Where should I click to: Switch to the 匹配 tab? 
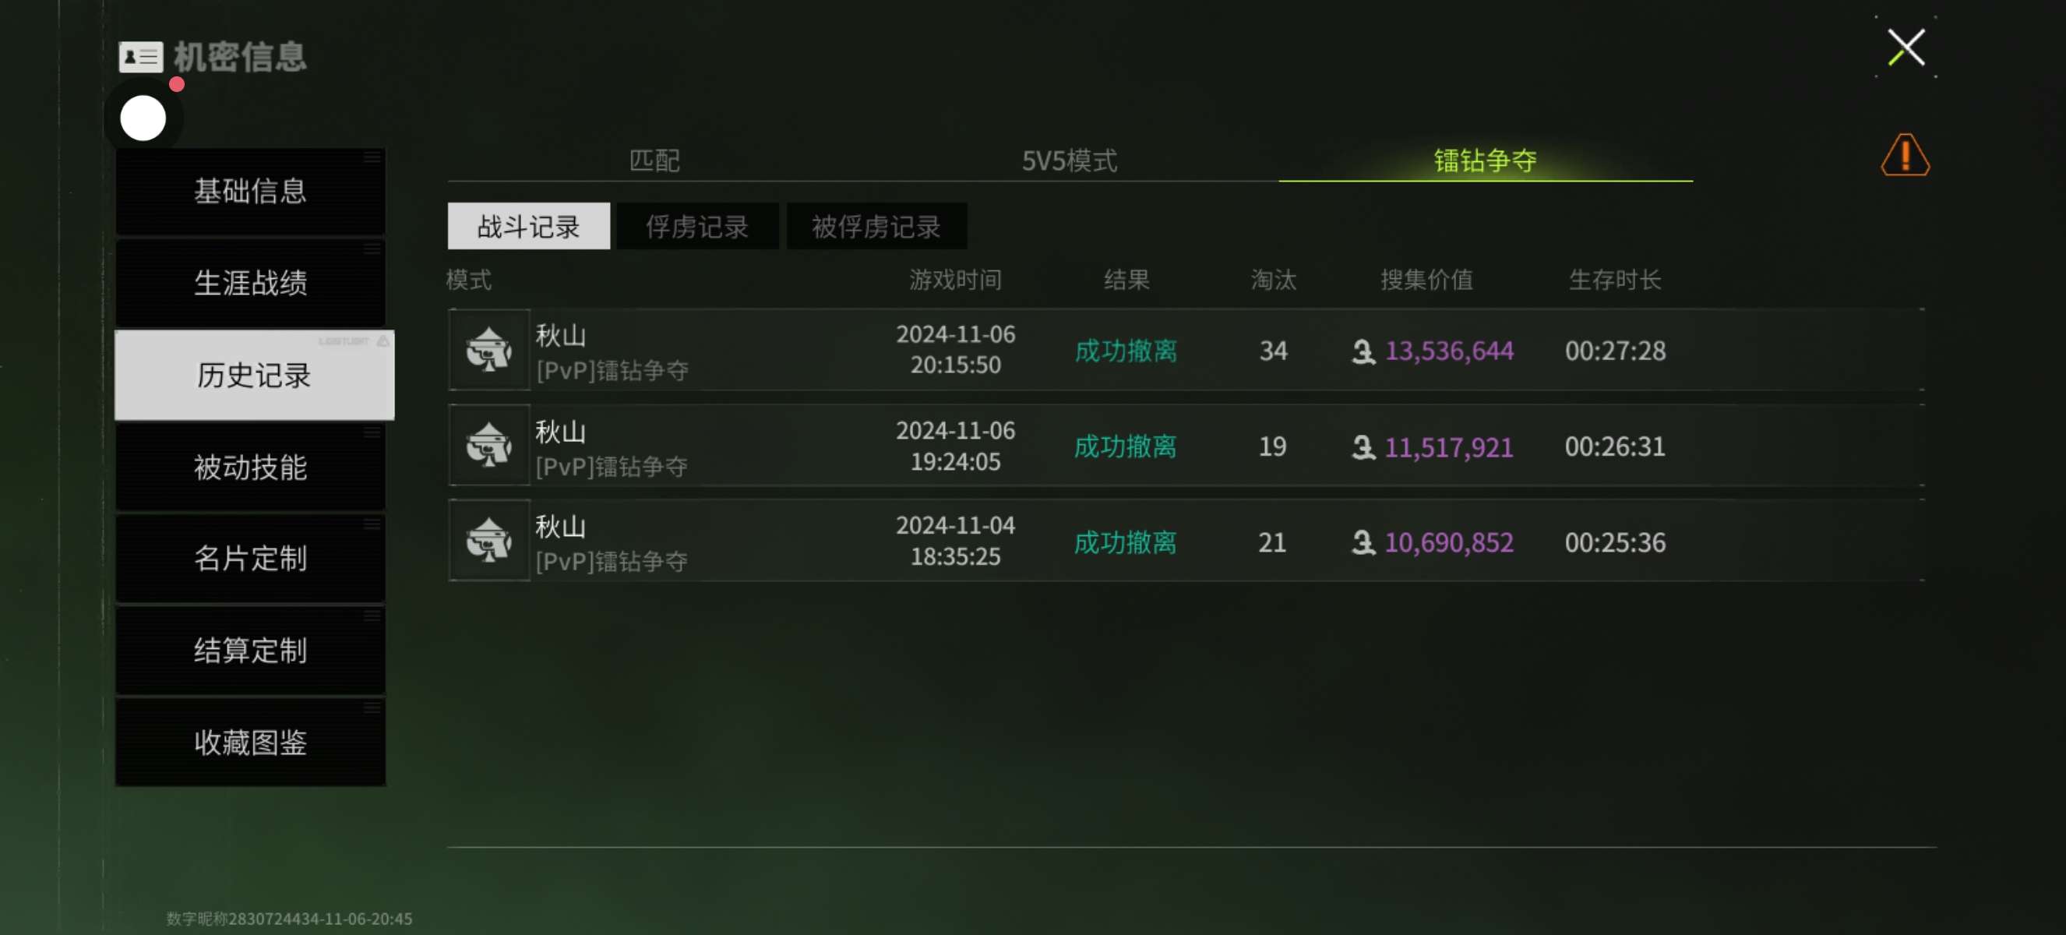click(x=654, y=161)
